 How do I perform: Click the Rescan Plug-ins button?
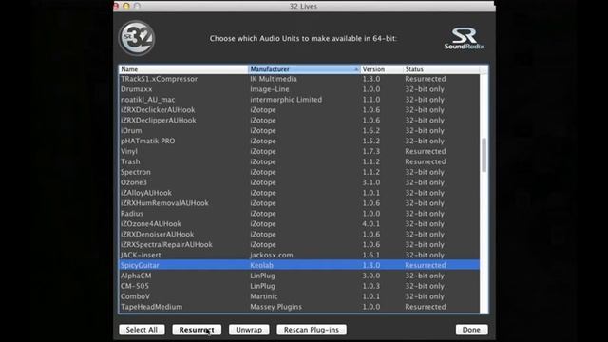[312, 330]
